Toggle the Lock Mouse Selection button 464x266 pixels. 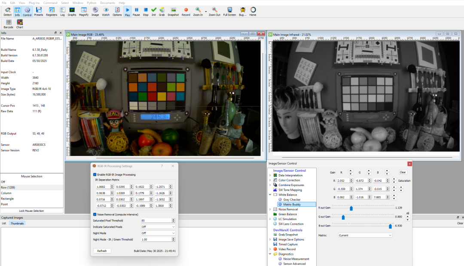pyautogui.click(x=31, y=211)
